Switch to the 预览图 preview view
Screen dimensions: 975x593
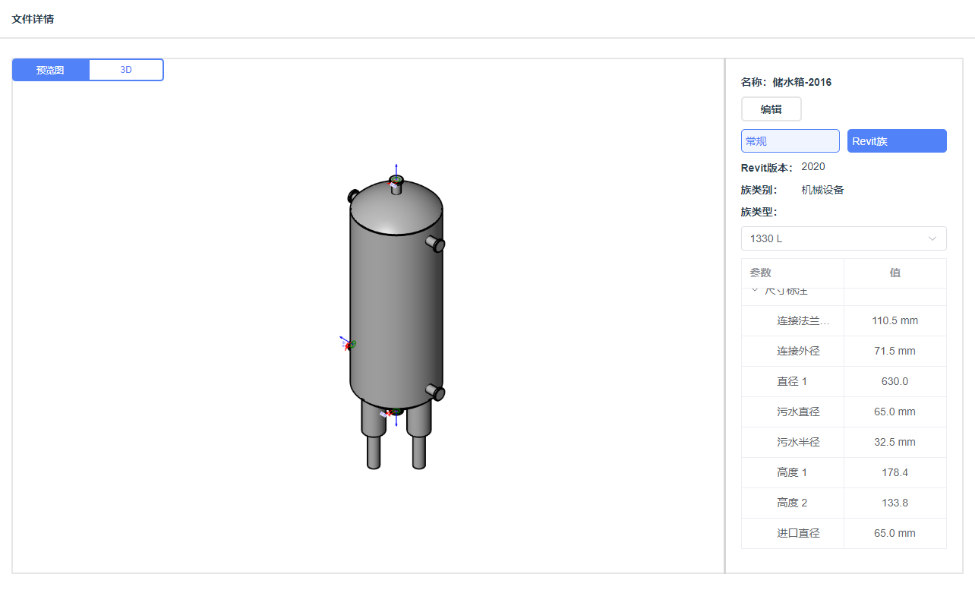pos(51,70)
